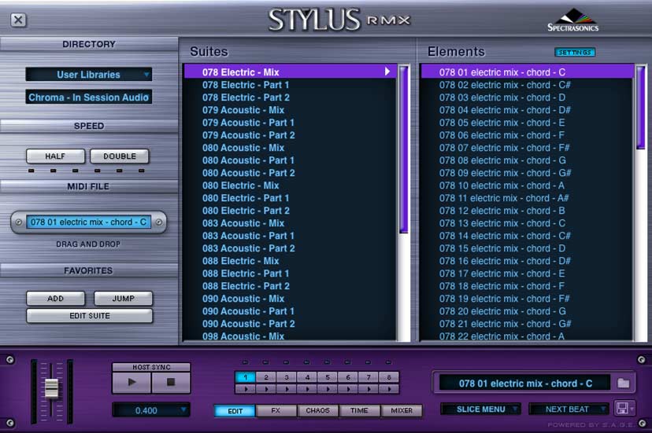The width and height of the screenshot is (652, 433).
Task: Click the JUMP favorites button
Action: (123, 299)
